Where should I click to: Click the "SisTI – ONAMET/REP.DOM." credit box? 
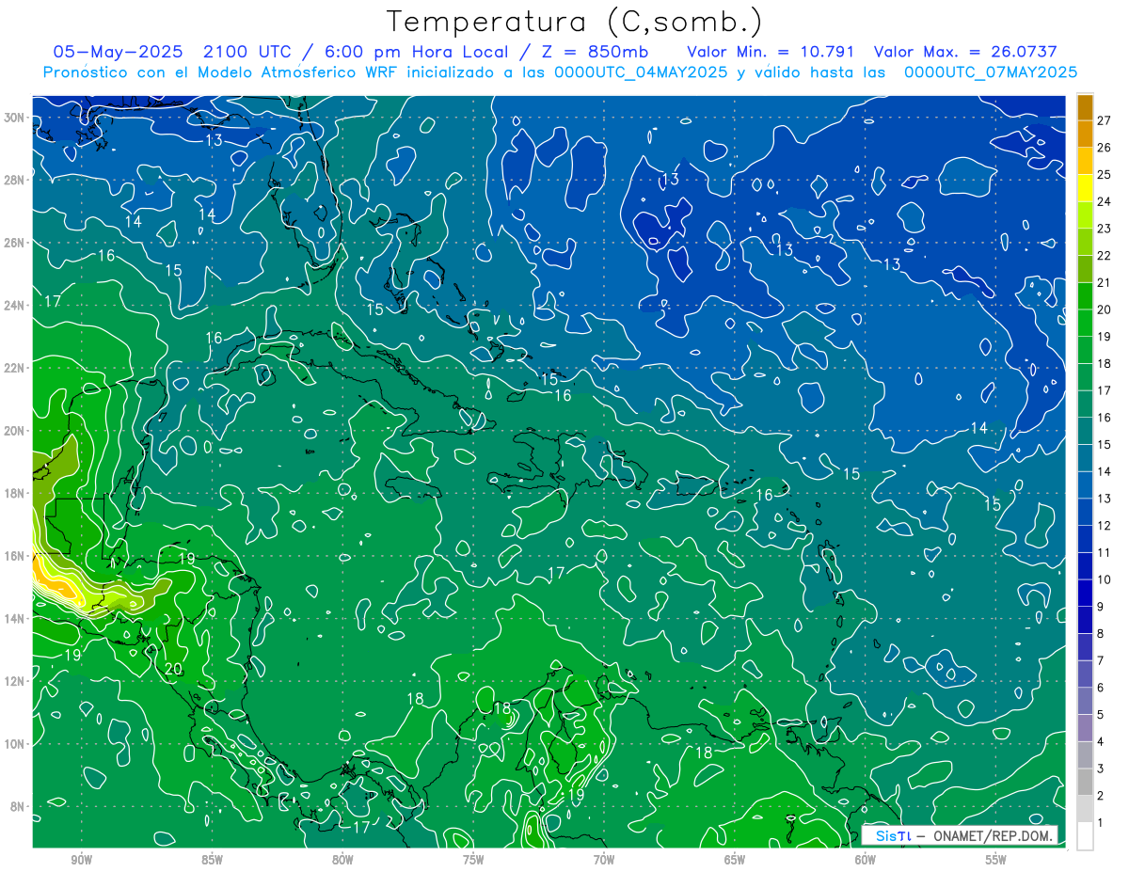(958, 835)
